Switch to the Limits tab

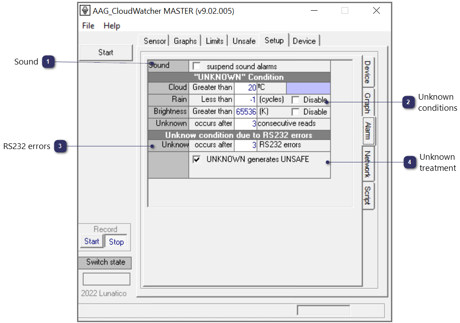[215, 41]
